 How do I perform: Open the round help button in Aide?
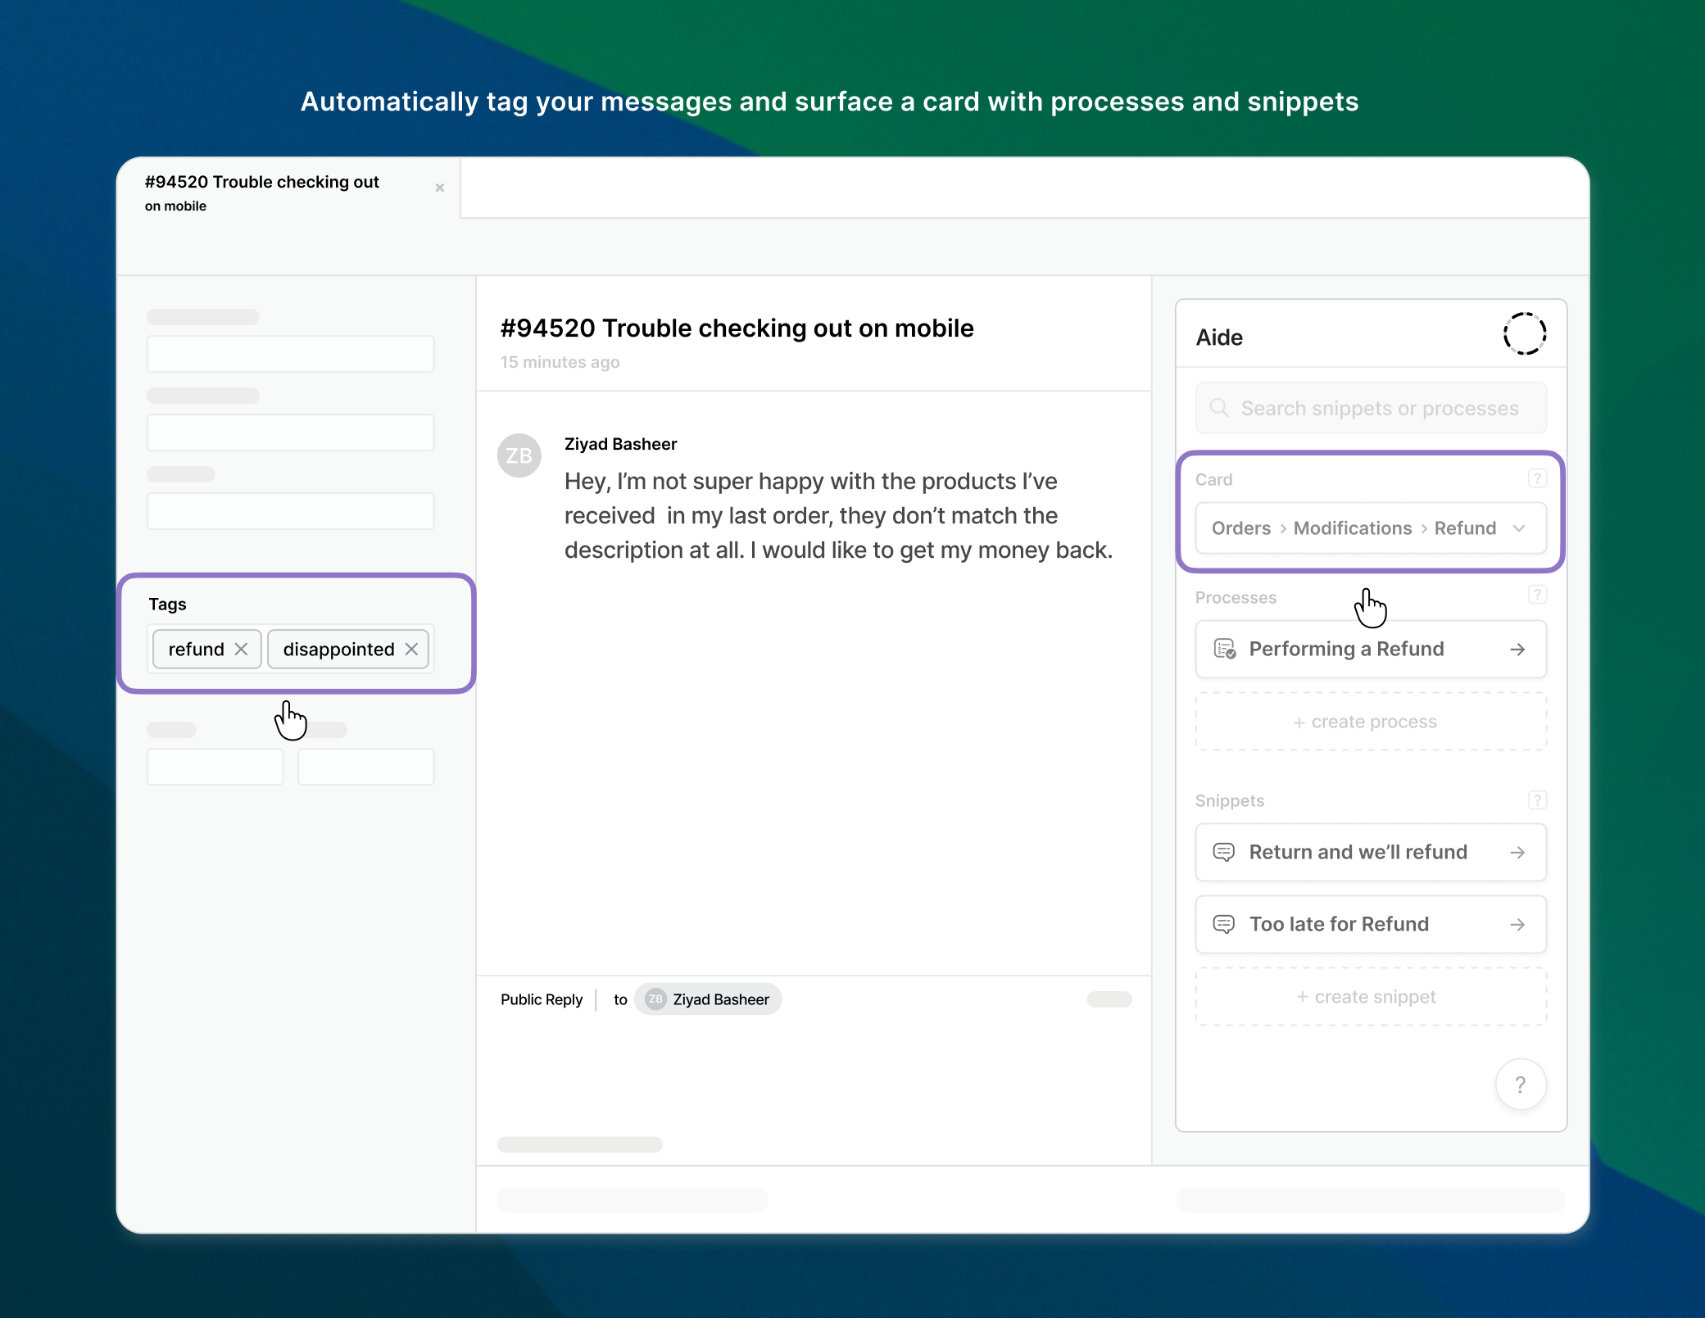[1520, 1085]
